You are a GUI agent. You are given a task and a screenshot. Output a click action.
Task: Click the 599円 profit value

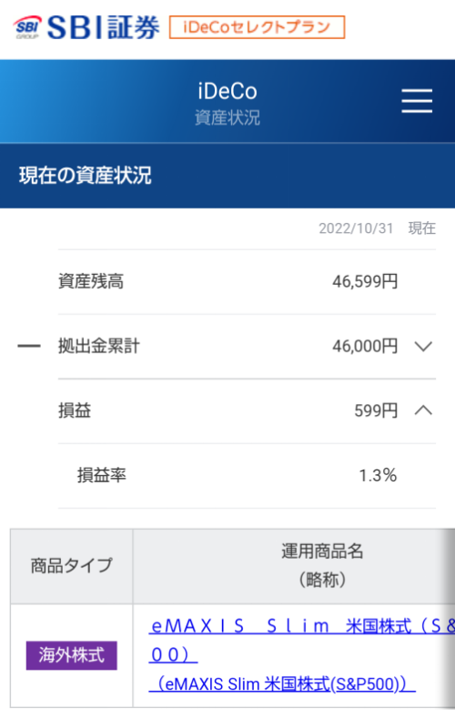(x=376, y=410)
